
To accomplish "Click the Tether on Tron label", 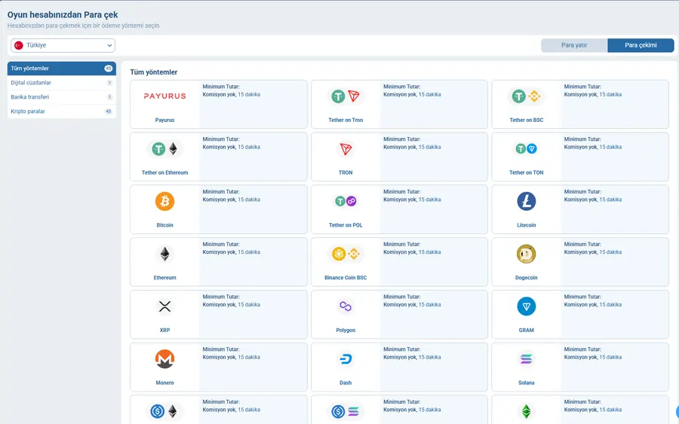I will point(346,120).
